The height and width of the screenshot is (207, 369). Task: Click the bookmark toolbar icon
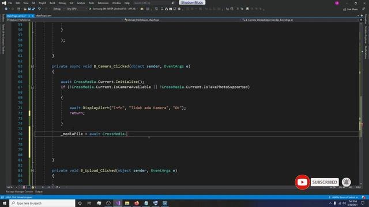point(247,9)
